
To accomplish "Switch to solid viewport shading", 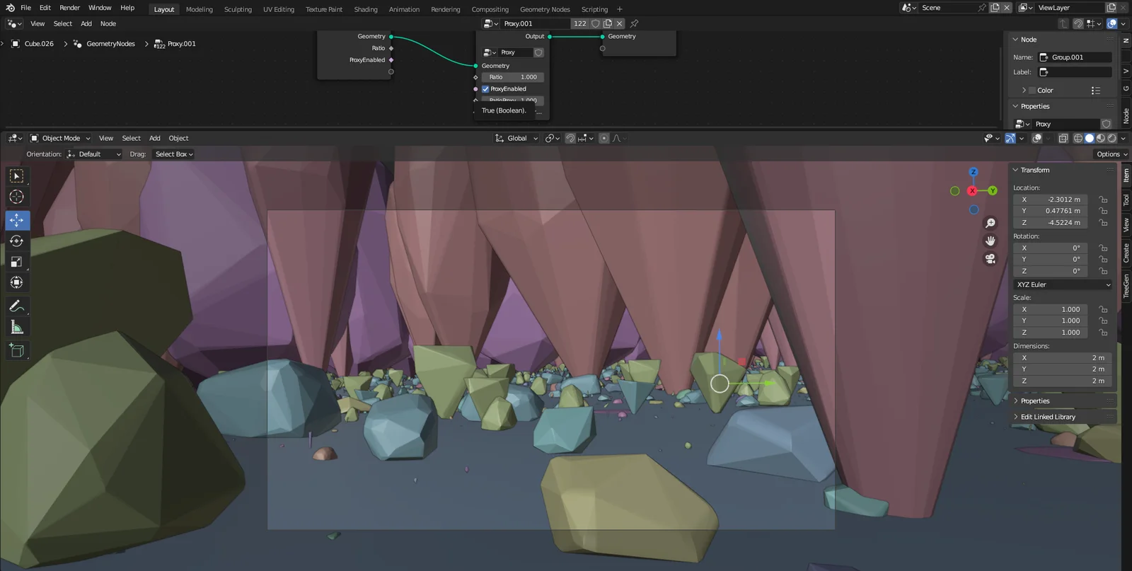I will pos(1090,138).
